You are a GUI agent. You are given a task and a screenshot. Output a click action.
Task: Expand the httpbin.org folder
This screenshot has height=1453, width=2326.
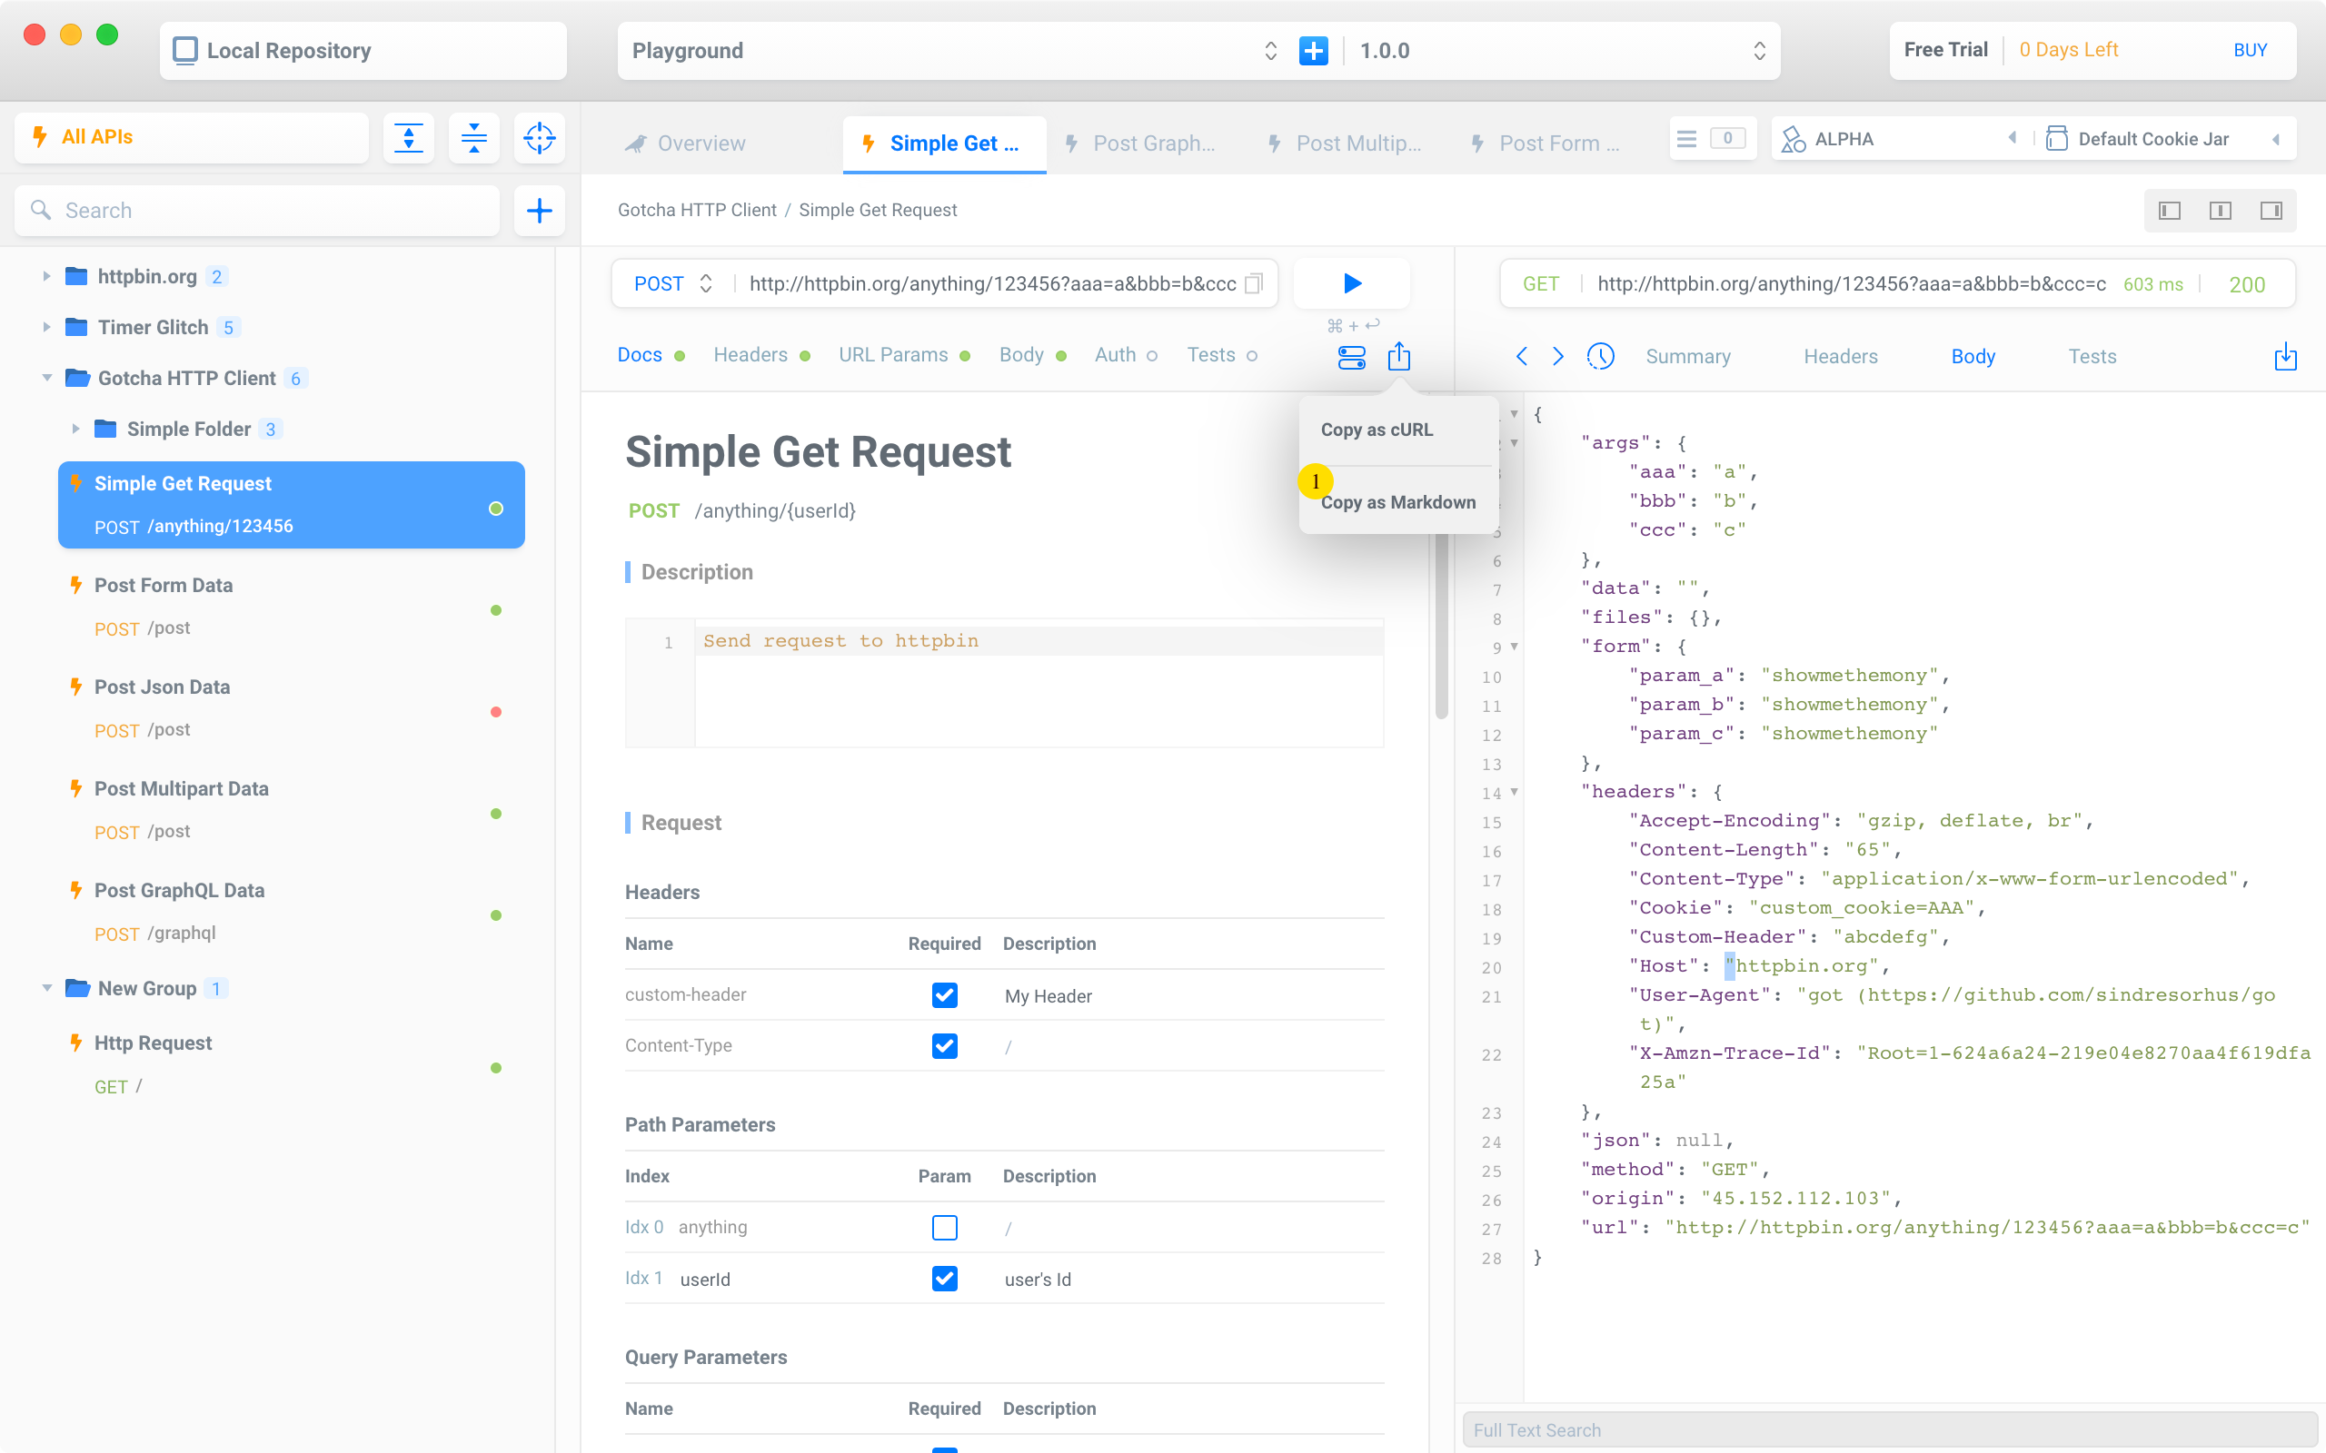[46, 277]
